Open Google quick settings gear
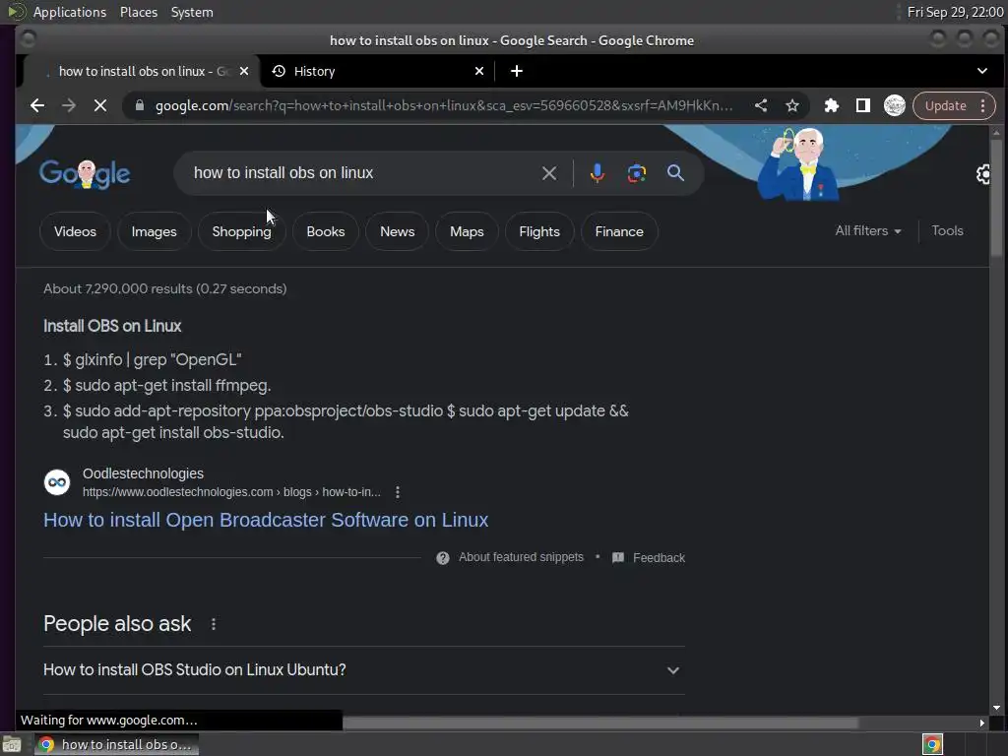This screenshot has height=756, width=1008. point(983,174)
